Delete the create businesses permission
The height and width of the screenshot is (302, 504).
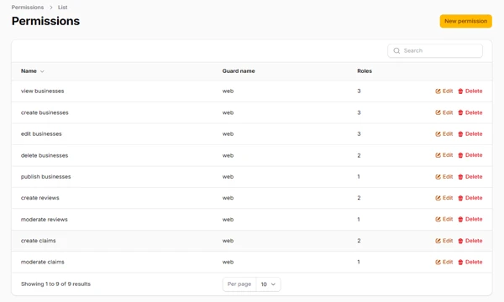pos(470,112)
